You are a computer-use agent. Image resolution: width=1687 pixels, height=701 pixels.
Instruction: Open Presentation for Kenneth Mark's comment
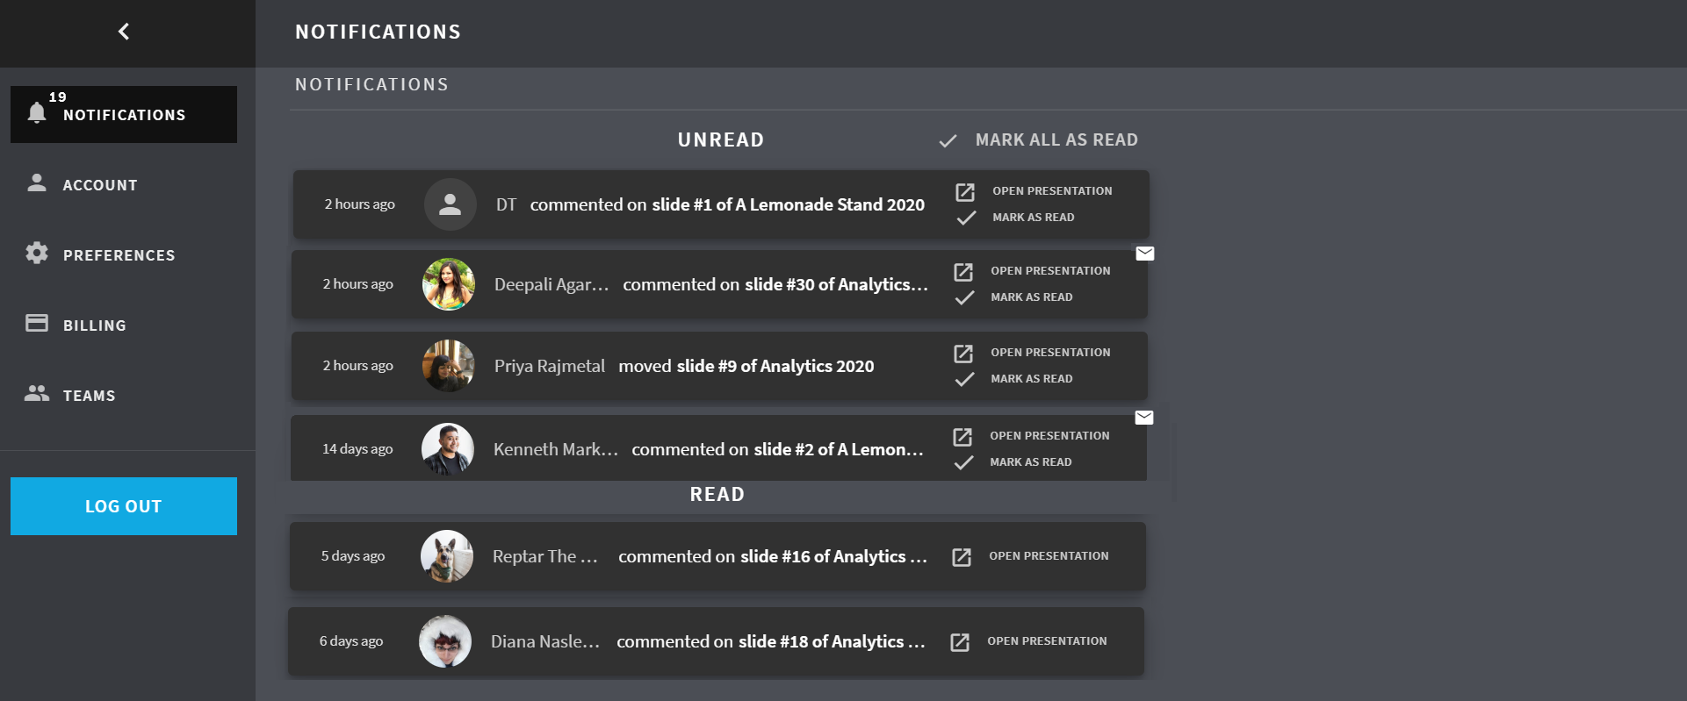pyautogui.click(x=1049, y=436)
